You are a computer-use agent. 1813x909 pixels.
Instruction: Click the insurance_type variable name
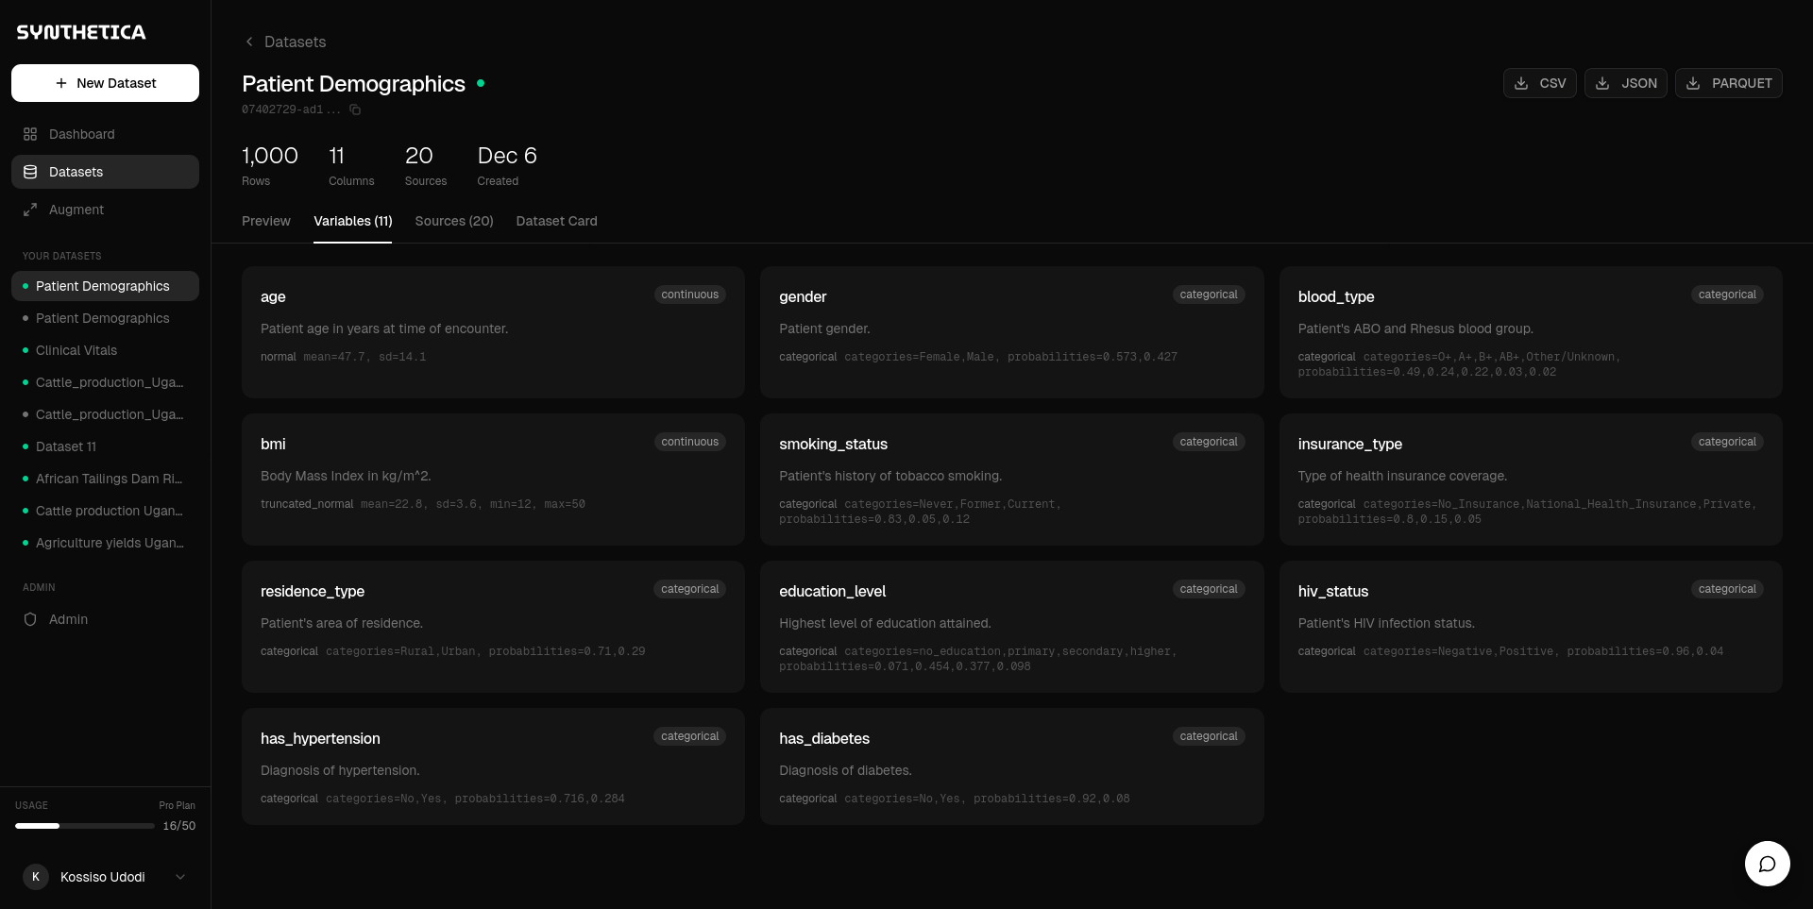(x=1349, y=444)
